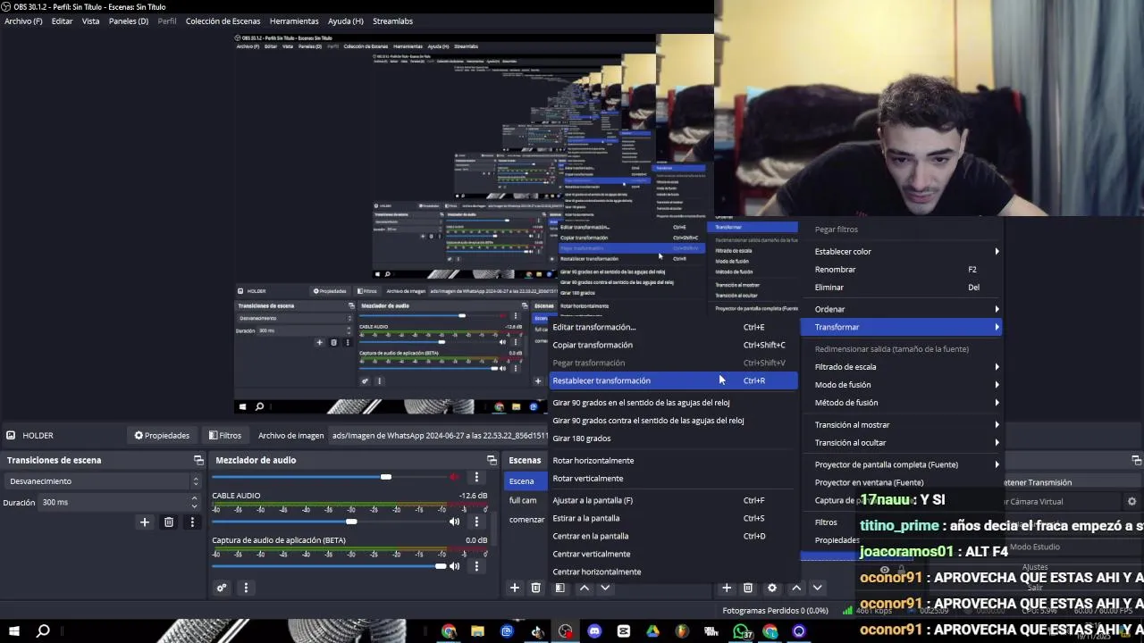
Task: Expand the Modo de fusión submenu
Action: pos(901,385)
